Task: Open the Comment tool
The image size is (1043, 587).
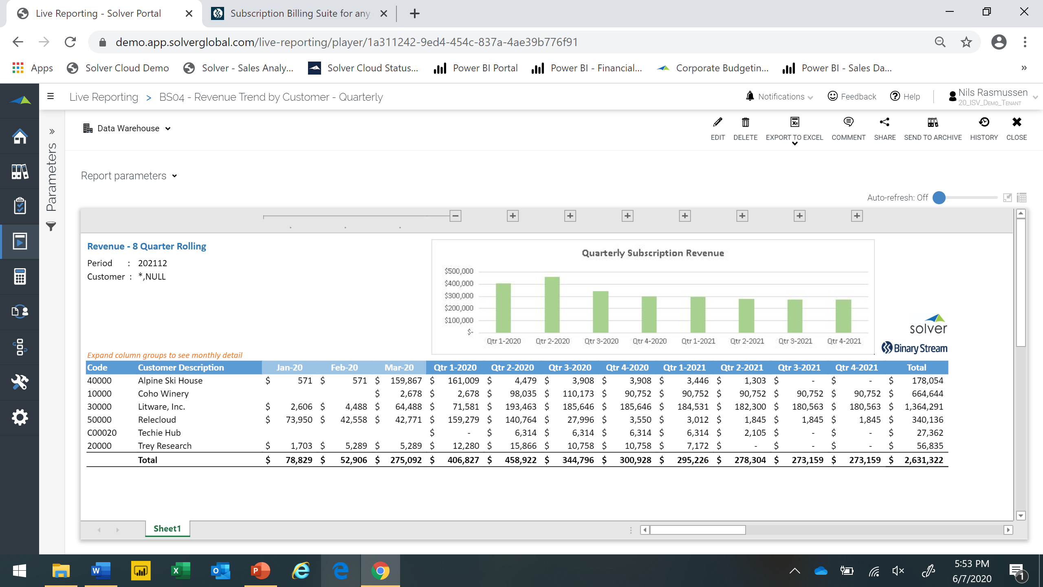Action: point(848,122)
